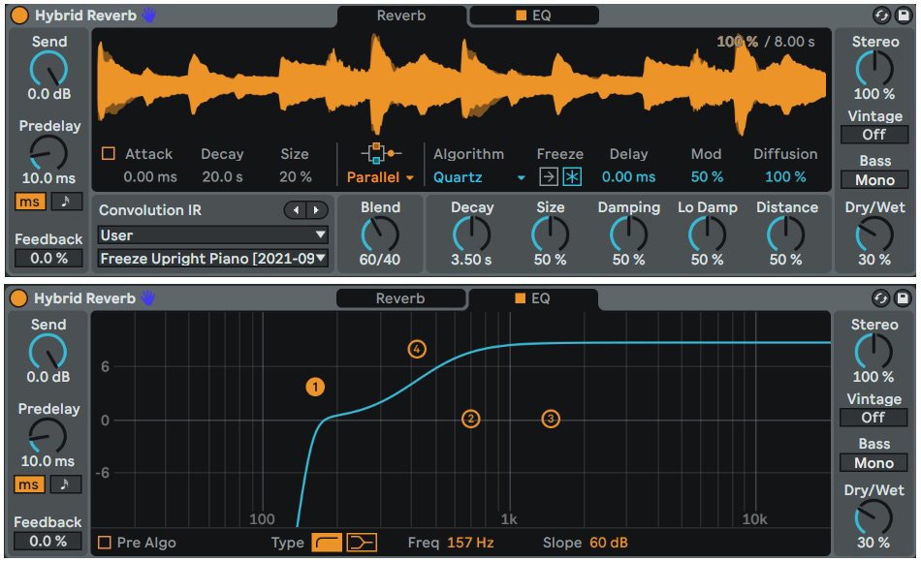Select previous Convolution IR with left arrow
This screenshot has width=921, height=562.
tap(296, 209)
